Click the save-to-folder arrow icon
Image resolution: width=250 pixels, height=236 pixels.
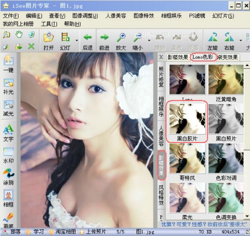click(18, 46)
